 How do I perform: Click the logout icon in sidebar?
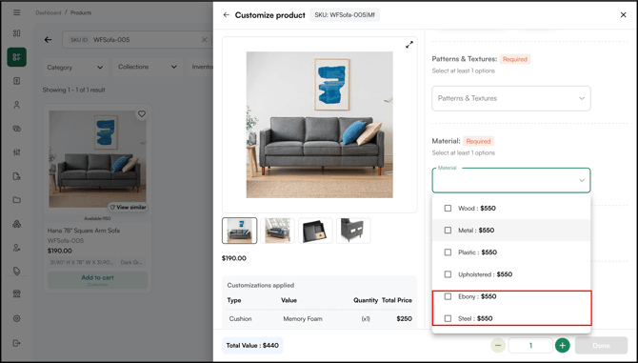[17, 343]
